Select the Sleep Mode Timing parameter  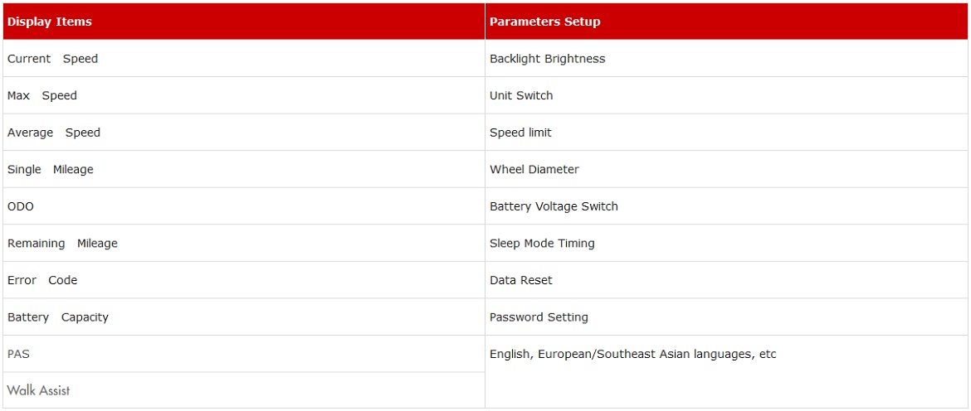[x=728, y=243]
